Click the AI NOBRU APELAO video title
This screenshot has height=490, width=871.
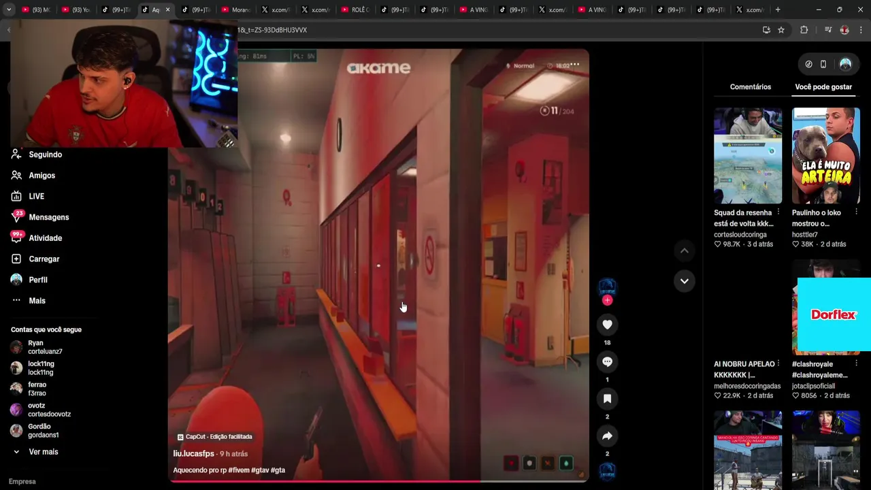(744, 370)
